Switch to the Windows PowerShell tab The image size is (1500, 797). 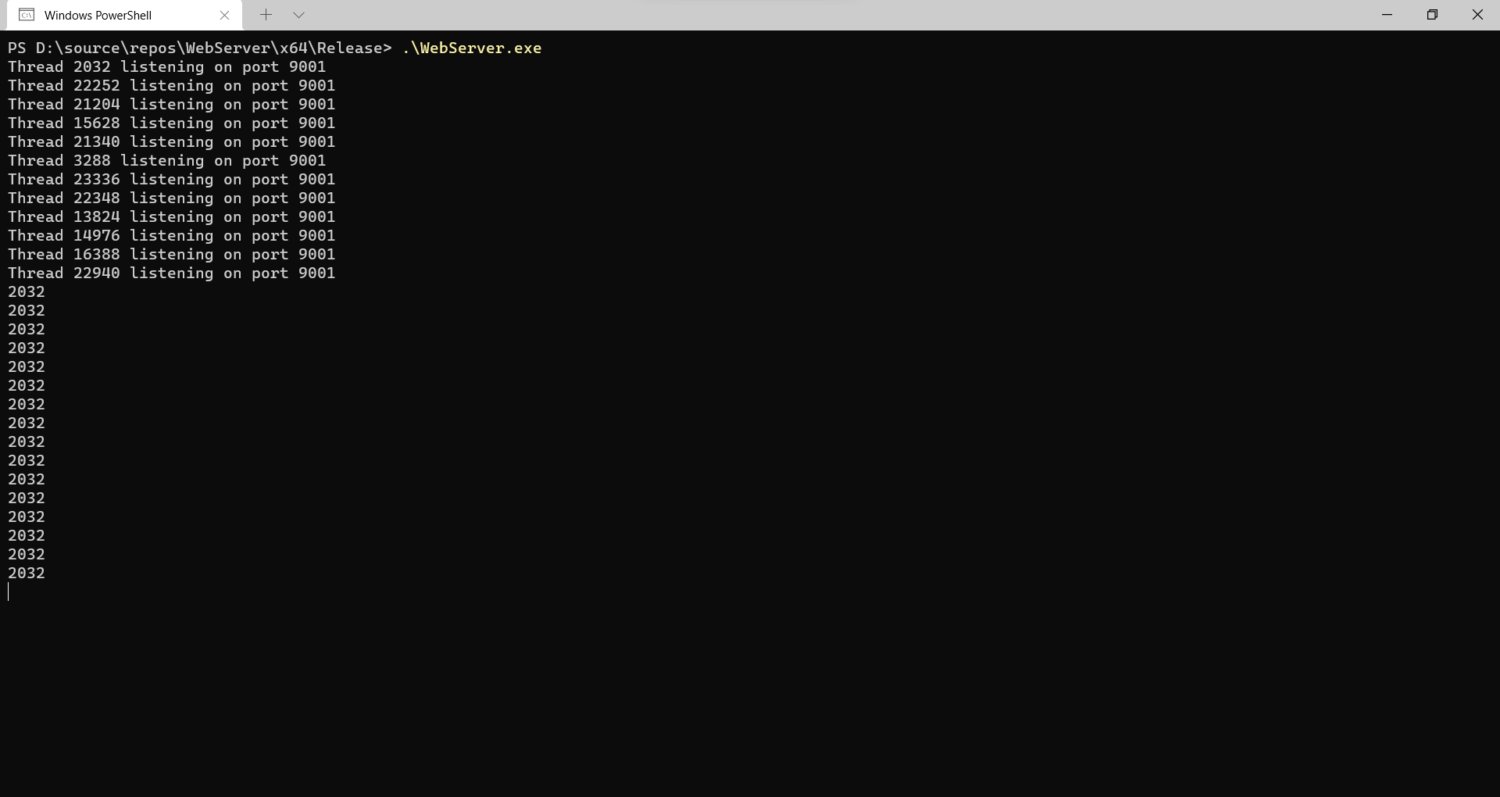[x=98, y=15]
